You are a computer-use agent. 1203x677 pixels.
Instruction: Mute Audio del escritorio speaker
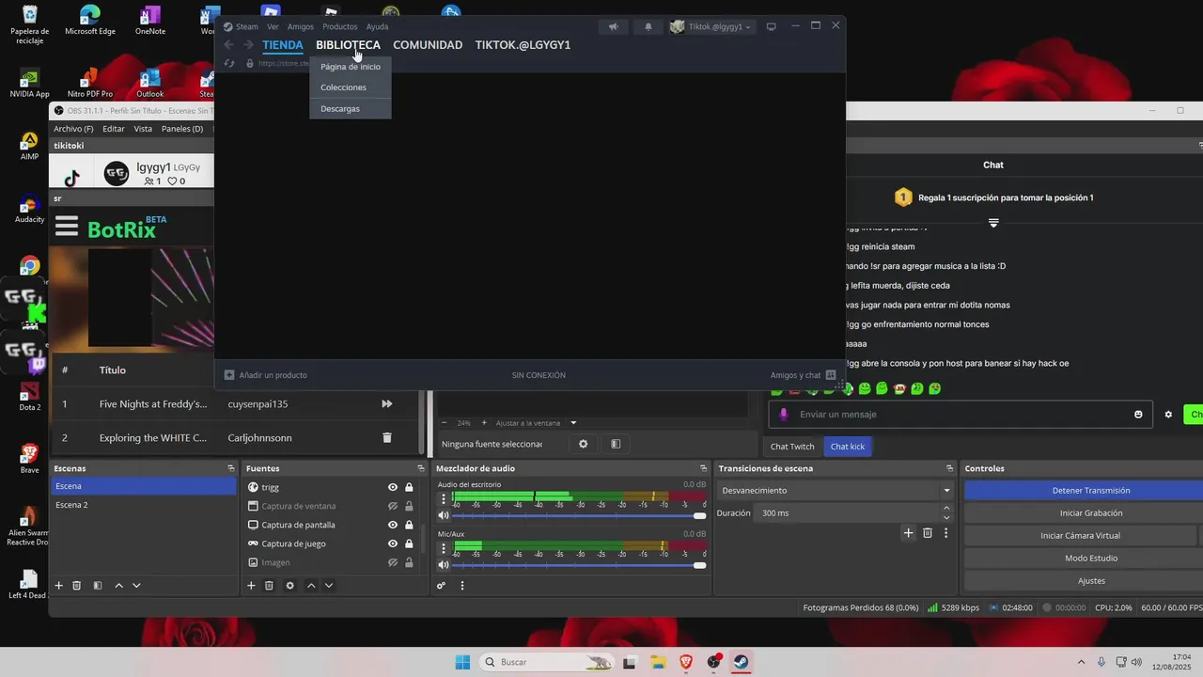[x=443, y=515]
